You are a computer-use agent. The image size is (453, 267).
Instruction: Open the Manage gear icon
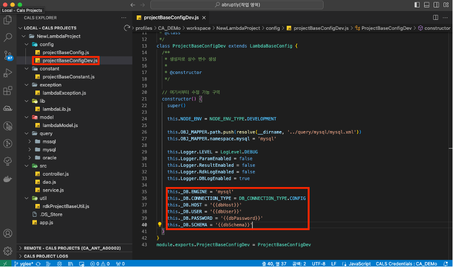click(8, 251)
